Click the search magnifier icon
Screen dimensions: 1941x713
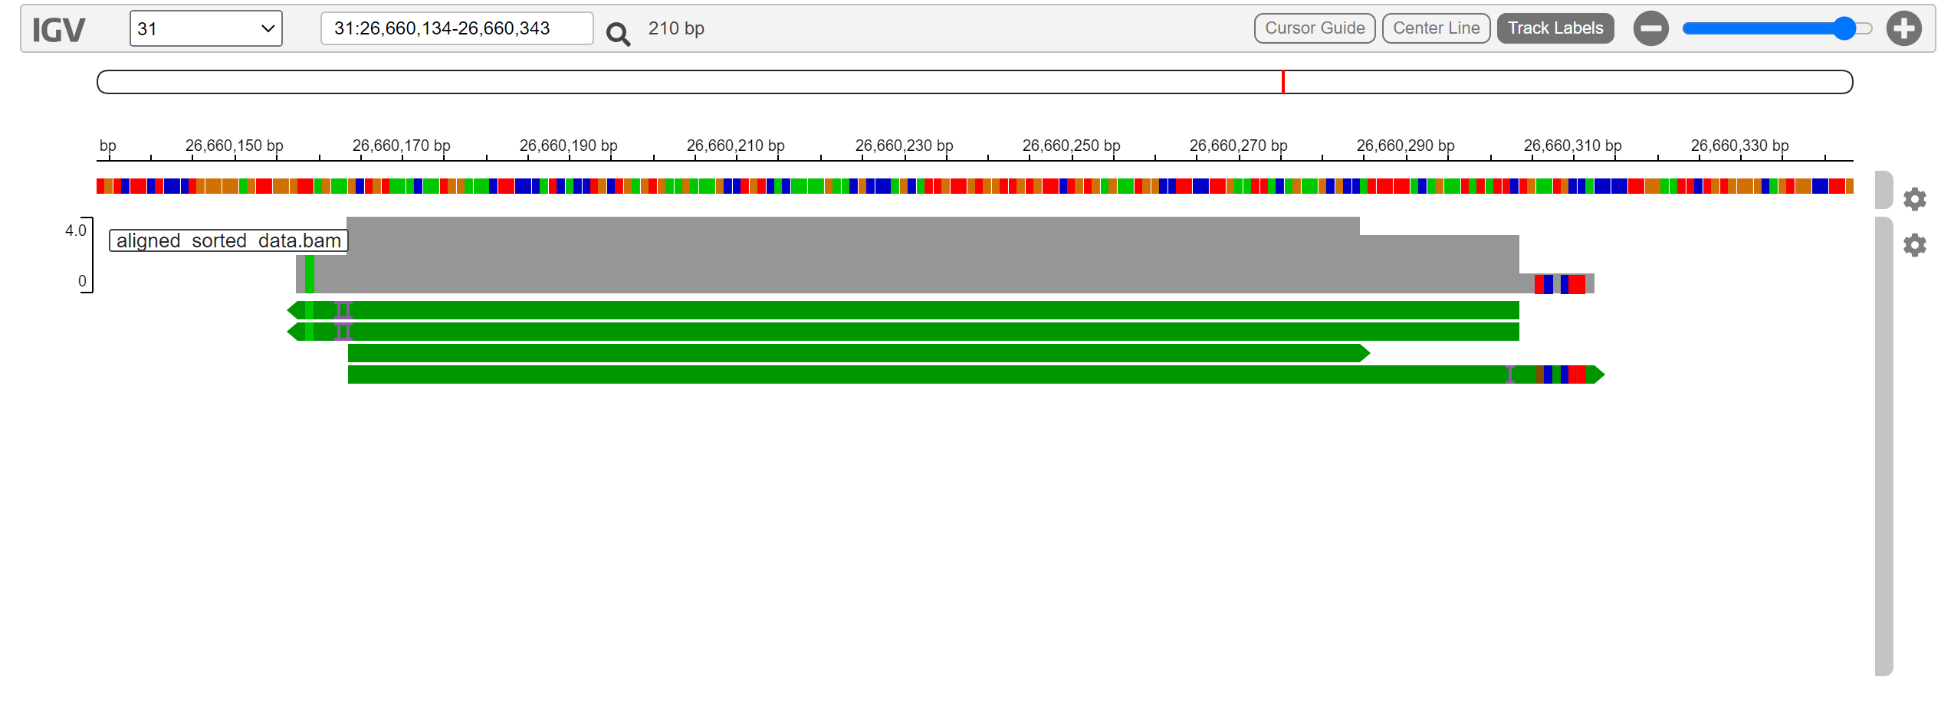coord(618,33)
